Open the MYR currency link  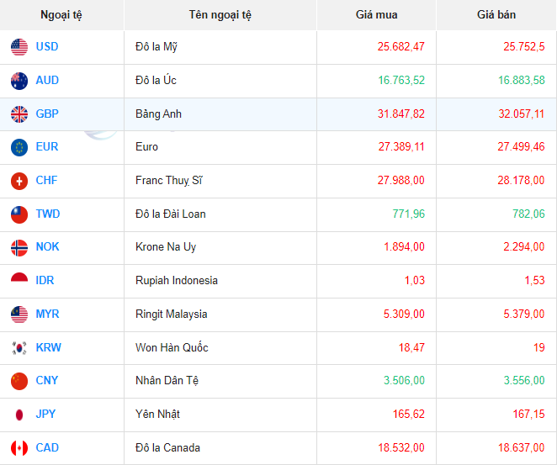tap(47, 314)
